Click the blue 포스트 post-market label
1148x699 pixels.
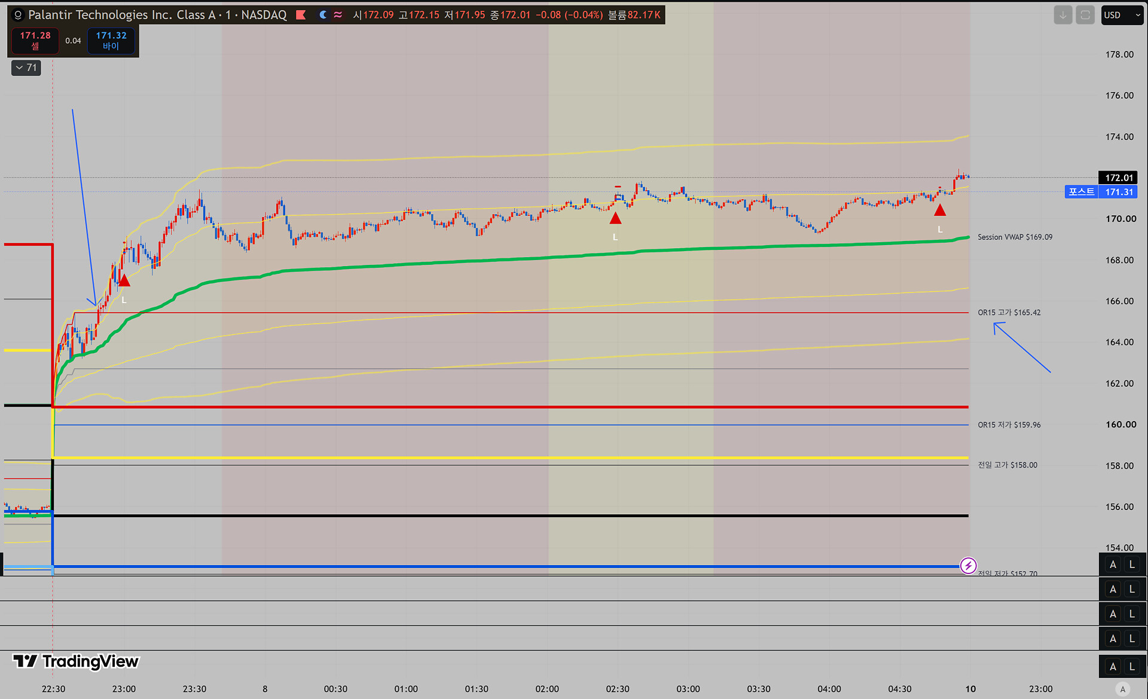[1081, 192]
